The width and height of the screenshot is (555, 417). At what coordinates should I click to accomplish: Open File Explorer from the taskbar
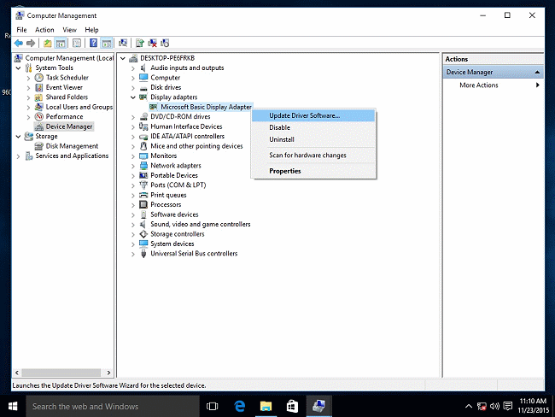[266, 406]
